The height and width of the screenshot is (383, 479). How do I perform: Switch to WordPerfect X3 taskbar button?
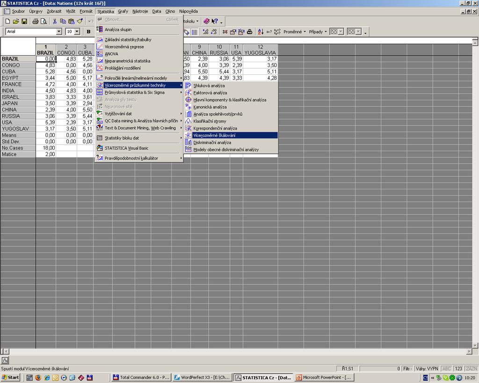tap(202, 377)
